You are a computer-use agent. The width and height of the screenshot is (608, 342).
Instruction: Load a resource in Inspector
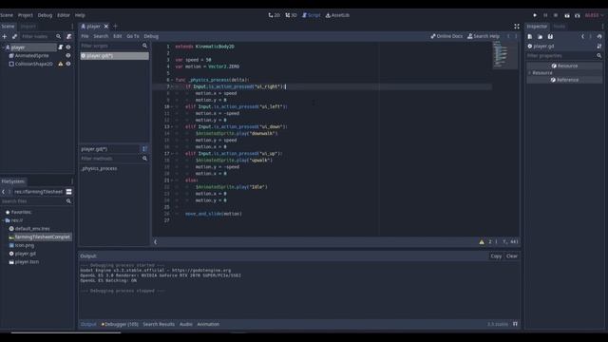pyautogui.click(x=541, y=36)
